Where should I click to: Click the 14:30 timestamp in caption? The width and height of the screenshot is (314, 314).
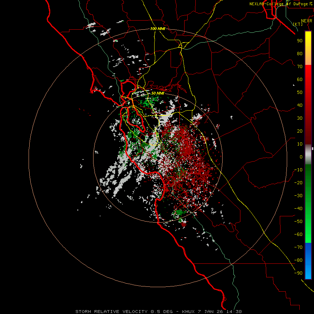(234, 312)
